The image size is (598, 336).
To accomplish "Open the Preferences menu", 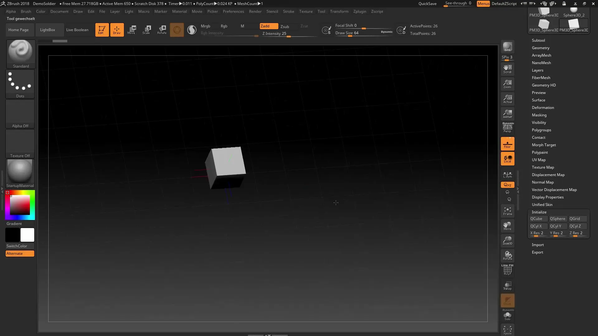I will (233, 12).
